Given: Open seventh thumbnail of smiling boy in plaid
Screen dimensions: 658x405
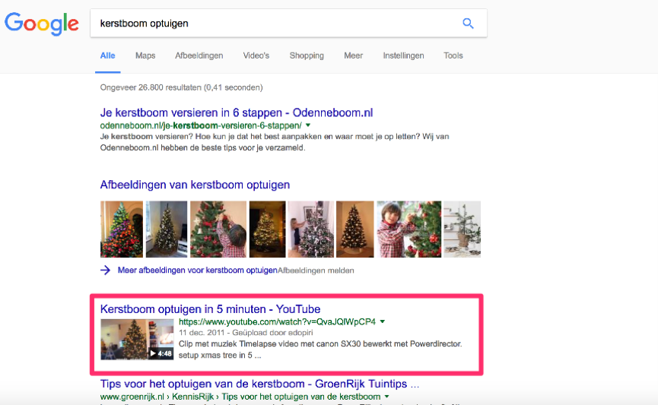Looking at the screenshot, I should [409, 229].
